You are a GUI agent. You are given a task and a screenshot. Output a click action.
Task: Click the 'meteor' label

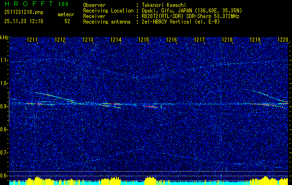coord(66,14)
